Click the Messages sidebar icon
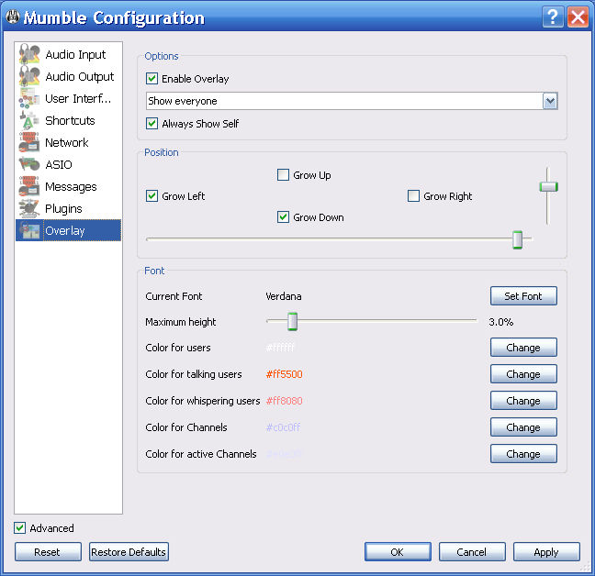 pyautogui.click(x=29, y=186)
